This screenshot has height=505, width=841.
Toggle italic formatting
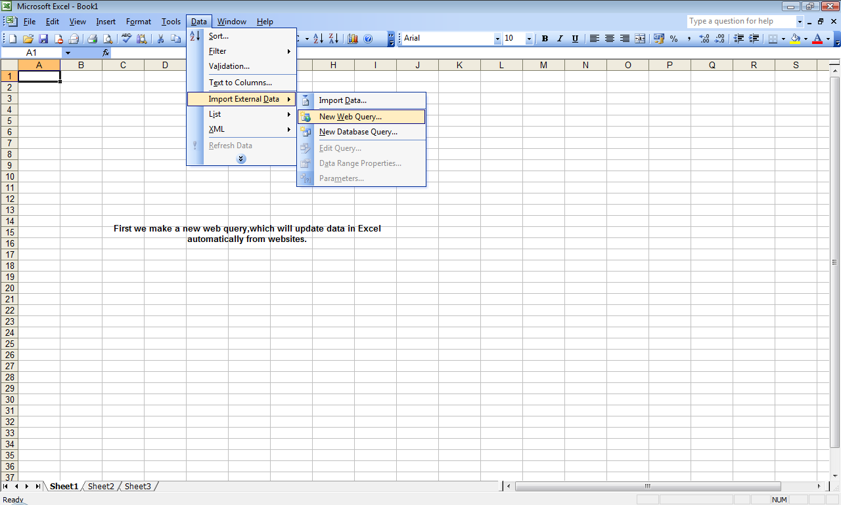click(x=560, y=38)
